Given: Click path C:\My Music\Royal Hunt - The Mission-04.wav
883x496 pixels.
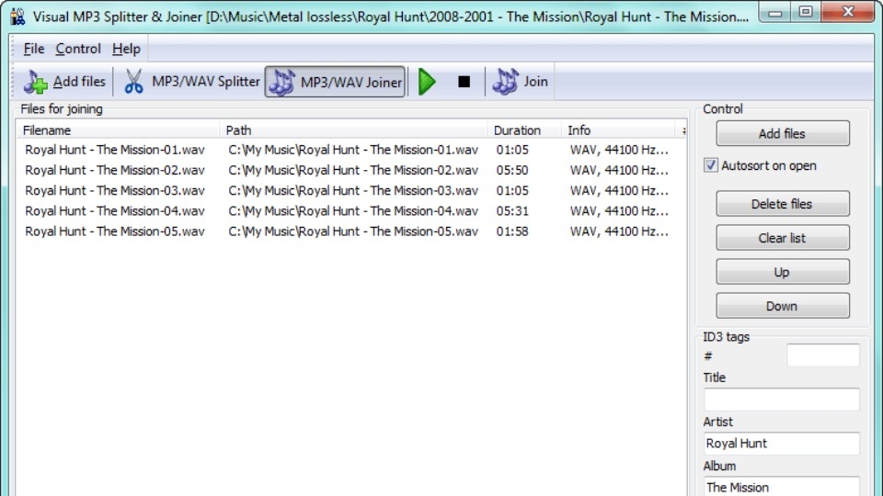Looking at the screenshot, I should point(353,211).
